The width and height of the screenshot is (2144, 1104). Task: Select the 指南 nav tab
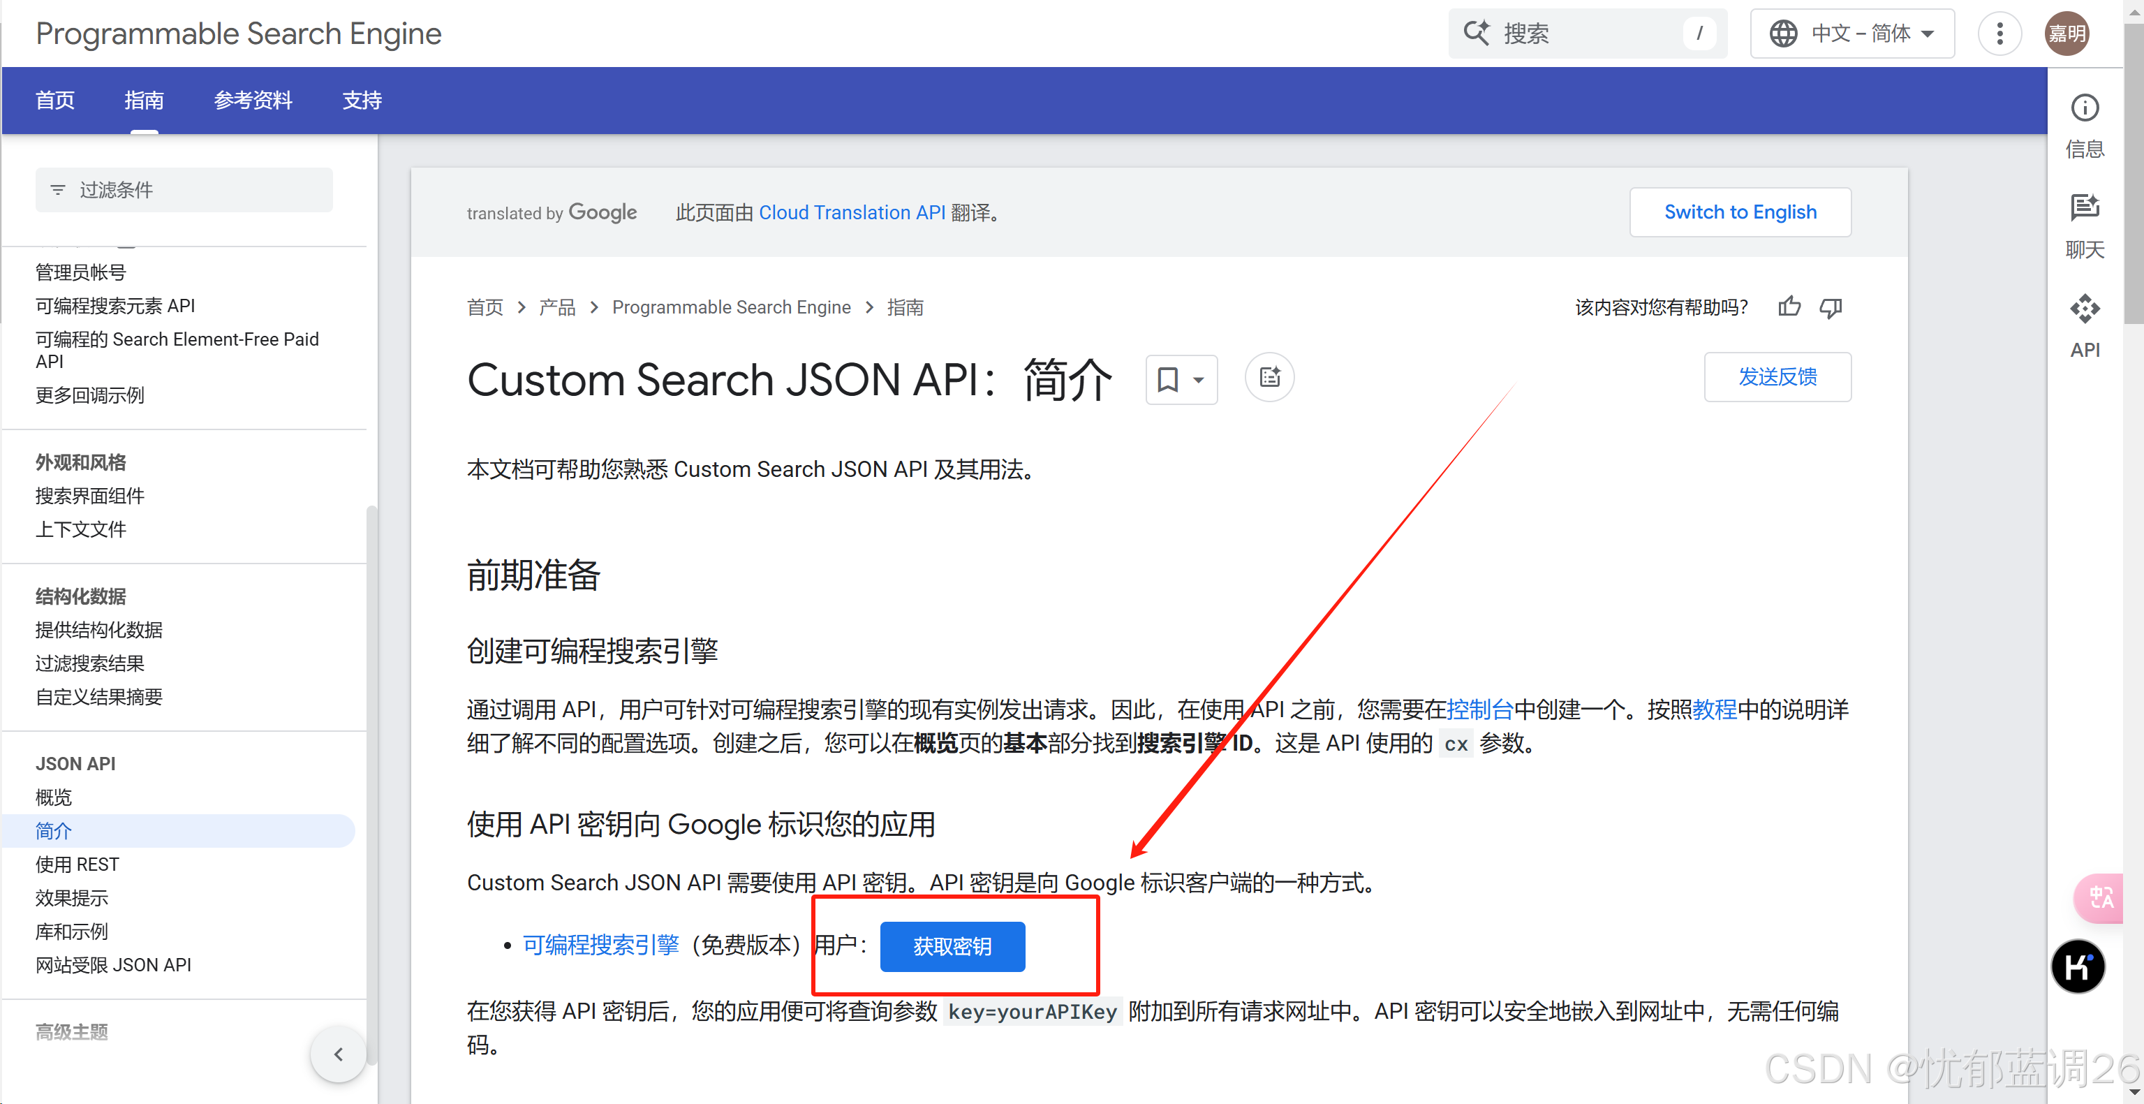pos(144,100)
